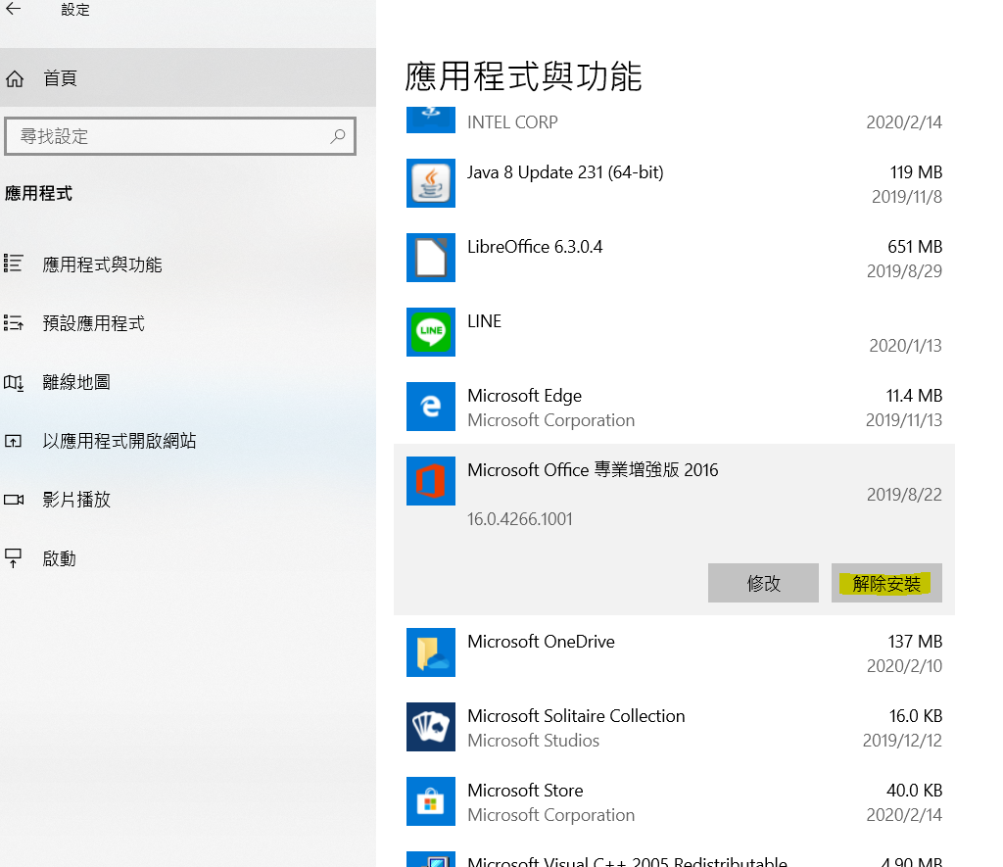1003x867 pixels.
Task: Click the Microsoft Store icon
Action: (x=431, y=801)
